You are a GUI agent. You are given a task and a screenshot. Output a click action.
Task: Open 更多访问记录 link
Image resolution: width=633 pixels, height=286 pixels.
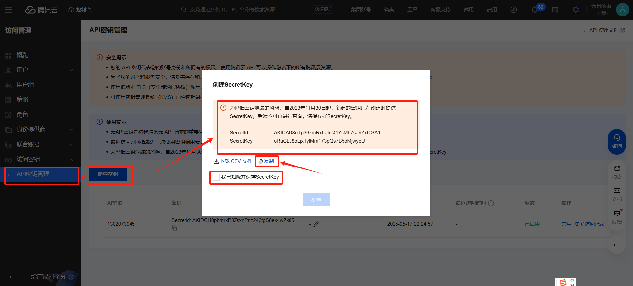tap(590, 224)
